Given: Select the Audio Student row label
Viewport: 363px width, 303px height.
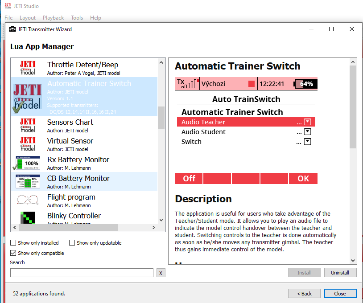Looking at the screenshot, I should click(203, 132).
